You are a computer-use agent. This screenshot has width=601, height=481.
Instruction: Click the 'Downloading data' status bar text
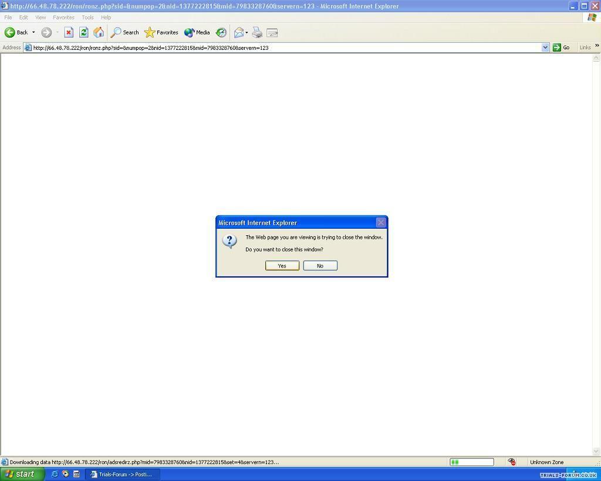pyautogui.click(x=144, y=462)
